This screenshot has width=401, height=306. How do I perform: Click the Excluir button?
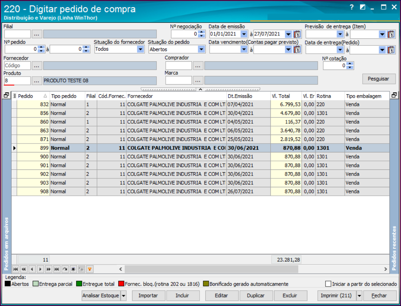(290, 296)
